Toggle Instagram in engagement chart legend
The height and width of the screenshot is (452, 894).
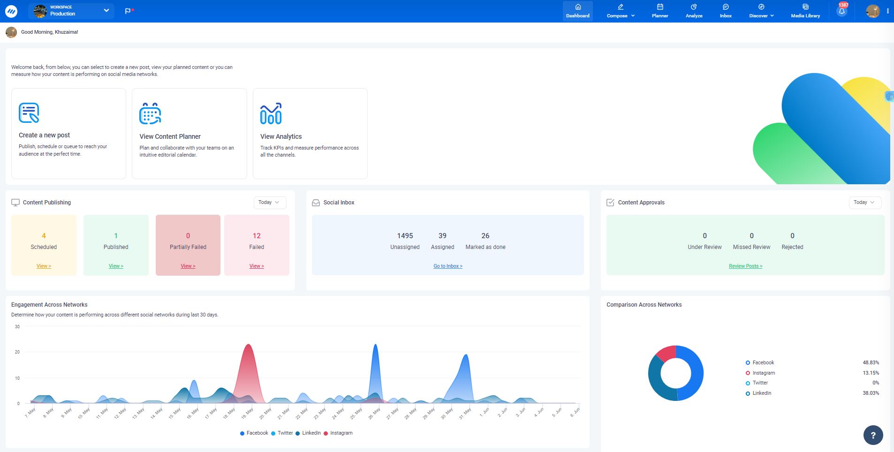pos(338,433)
